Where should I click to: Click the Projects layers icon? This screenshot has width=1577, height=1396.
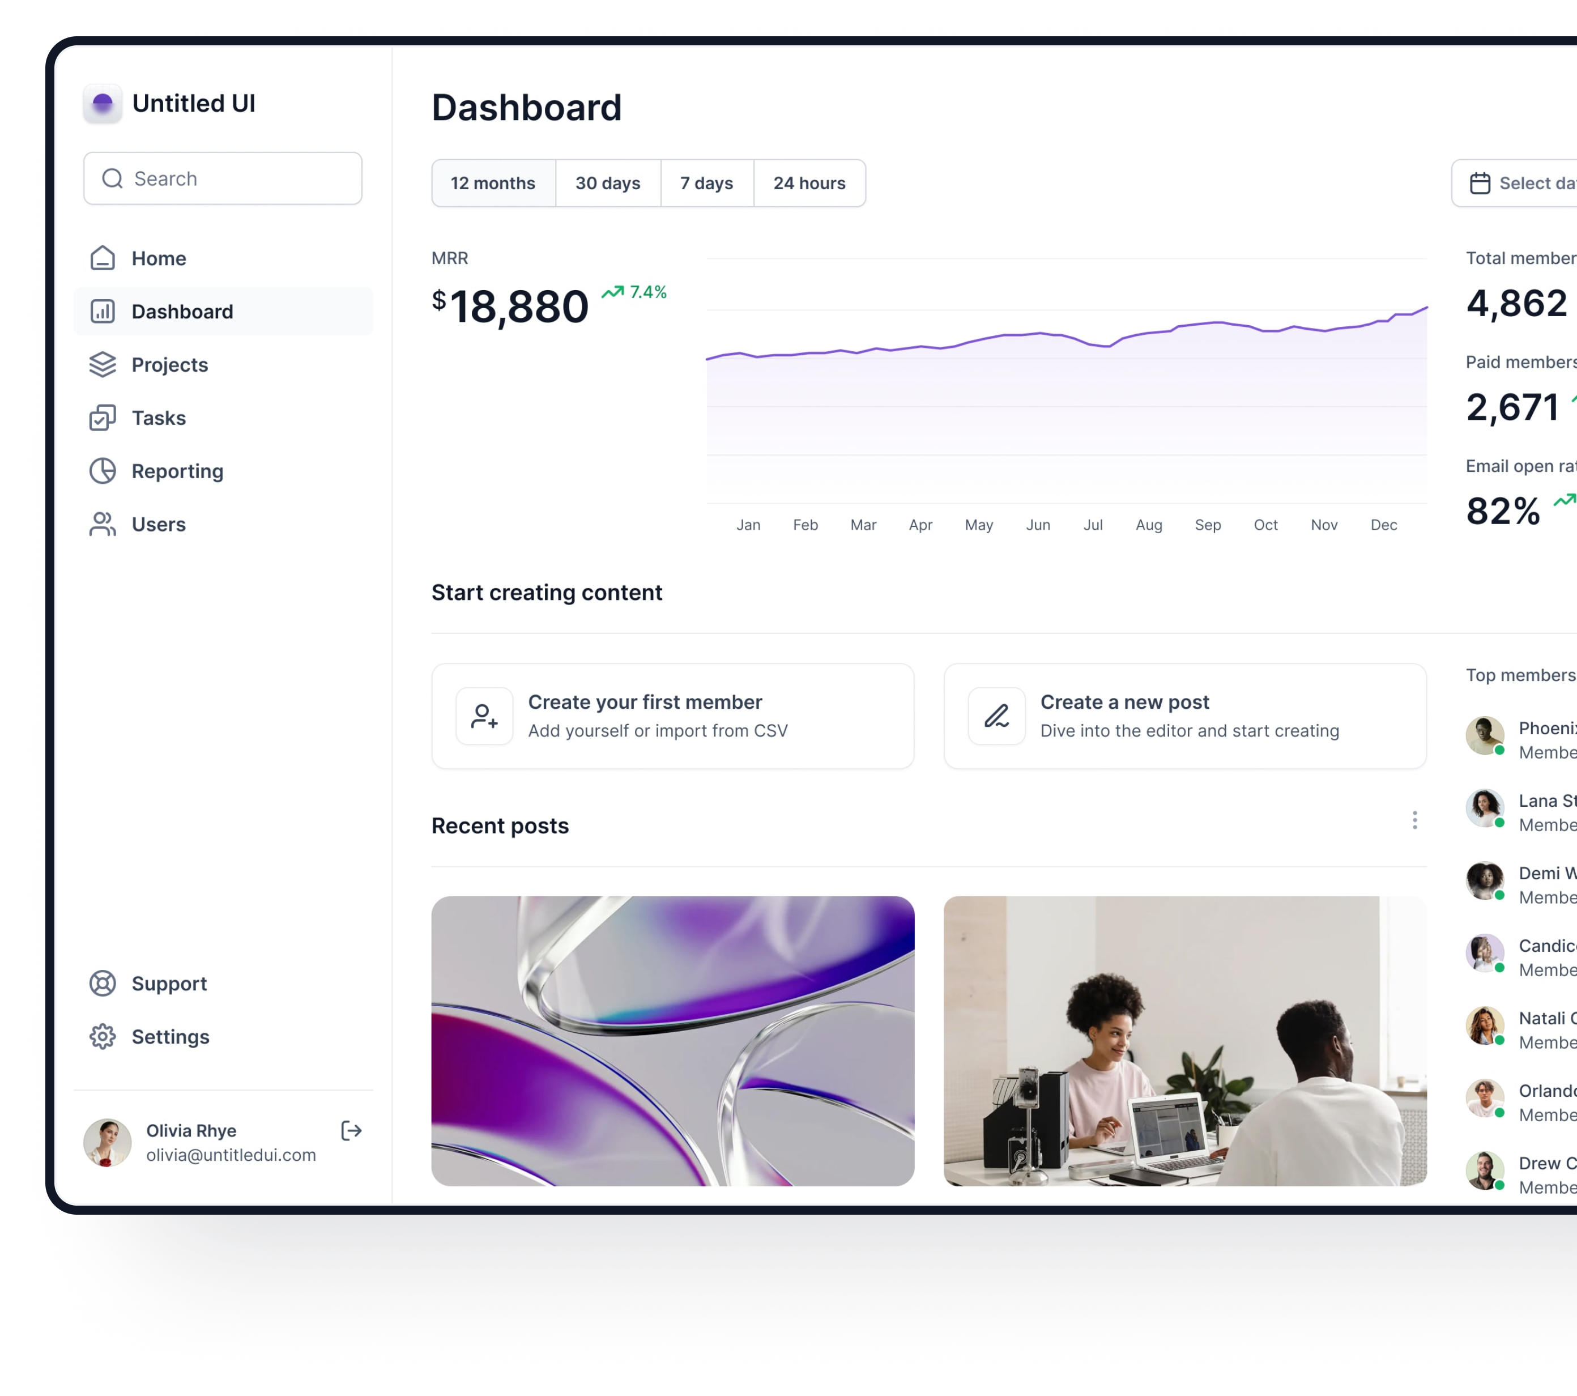pyautogui.click(x=103, y=364)
